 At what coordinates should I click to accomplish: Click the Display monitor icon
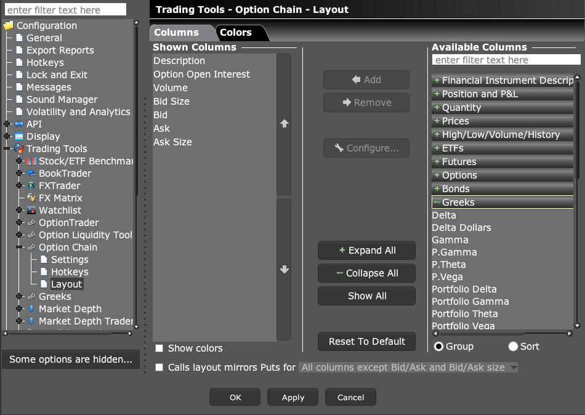(x=19, y=136)
